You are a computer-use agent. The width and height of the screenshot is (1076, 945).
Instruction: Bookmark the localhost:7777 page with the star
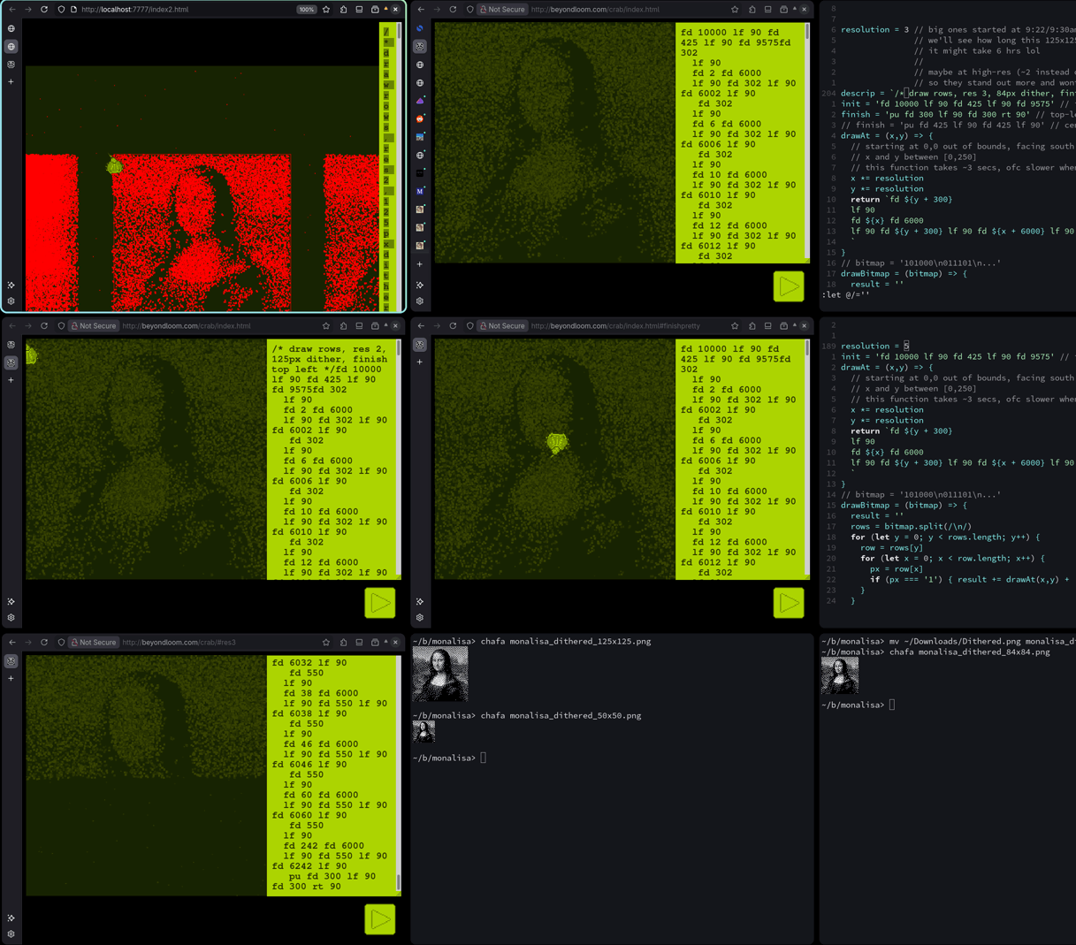pos(326,10)
